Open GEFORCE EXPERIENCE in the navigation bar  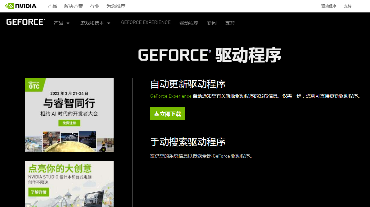tap(146, 22)
